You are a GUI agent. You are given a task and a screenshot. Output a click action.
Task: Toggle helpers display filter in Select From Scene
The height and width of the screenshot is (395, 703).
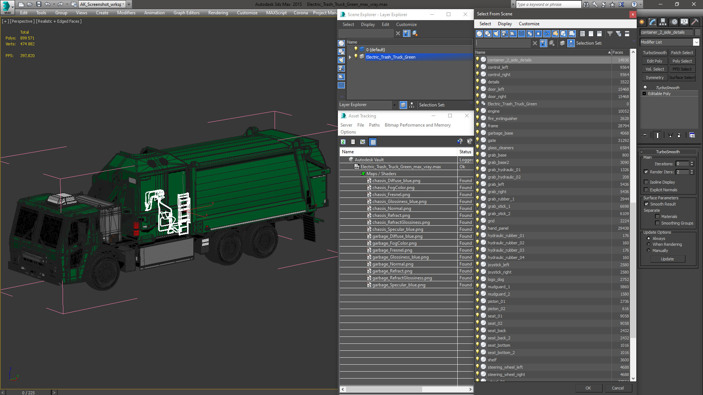tap(513, 34)
